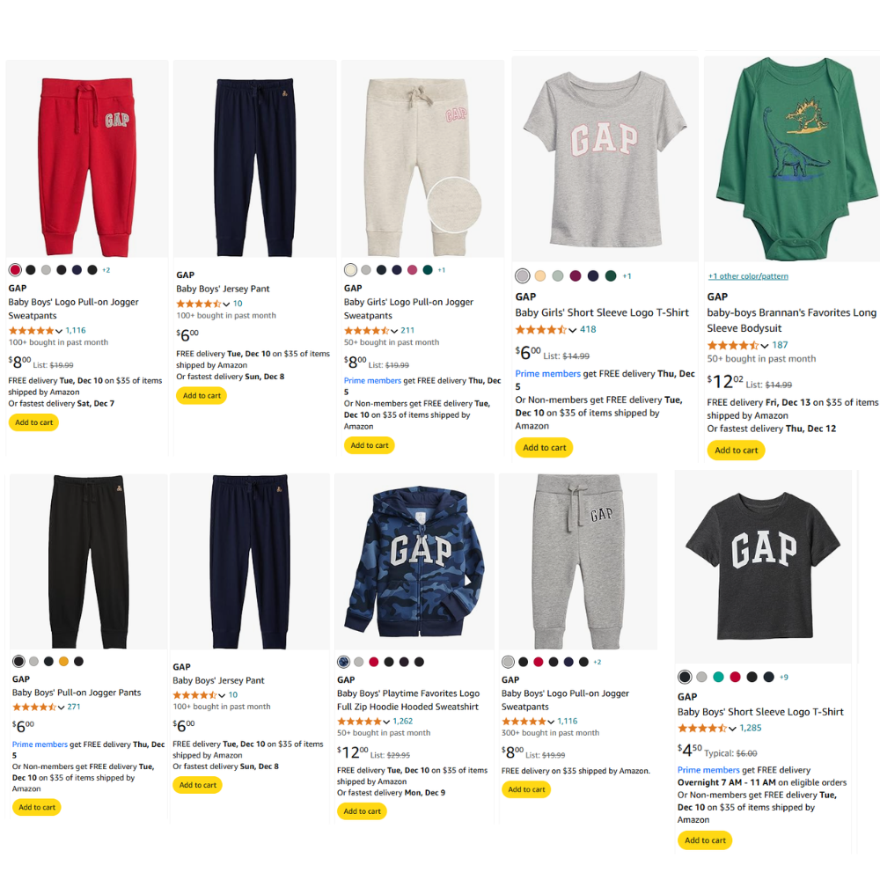Viewport: 880px width, 880px height.
Task: Select orange swatch under Pull-on Jogger Pants
Action: (x=63, y=661)
